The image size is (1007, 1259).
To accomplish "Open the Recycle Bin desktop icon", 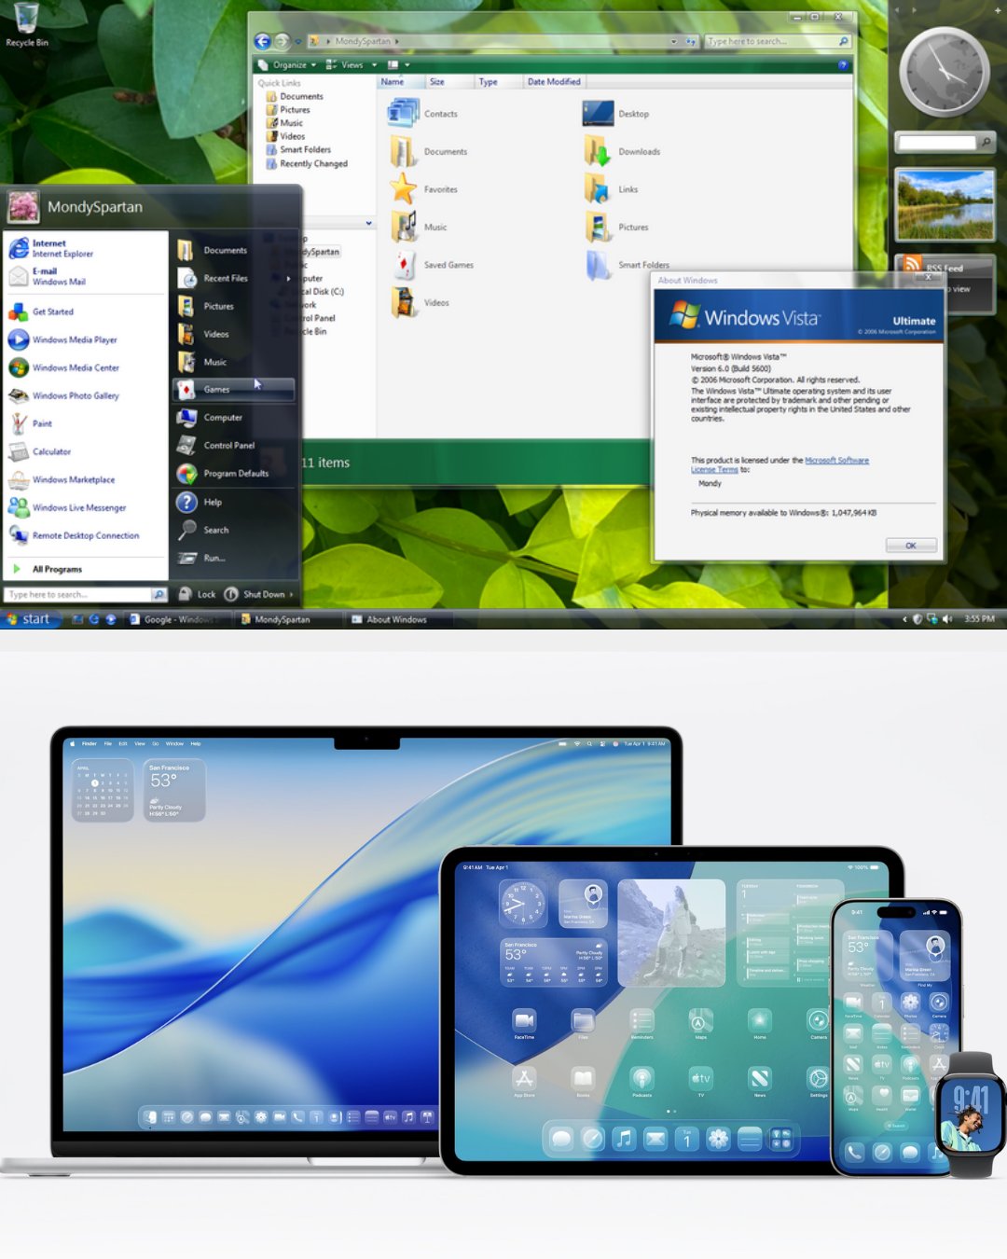I will (x=26, y=25).
